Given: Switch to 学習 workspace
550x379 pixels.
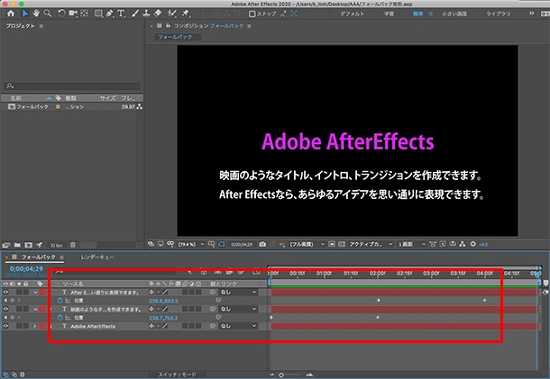Looking at the screenshot, I should (389, 14).
